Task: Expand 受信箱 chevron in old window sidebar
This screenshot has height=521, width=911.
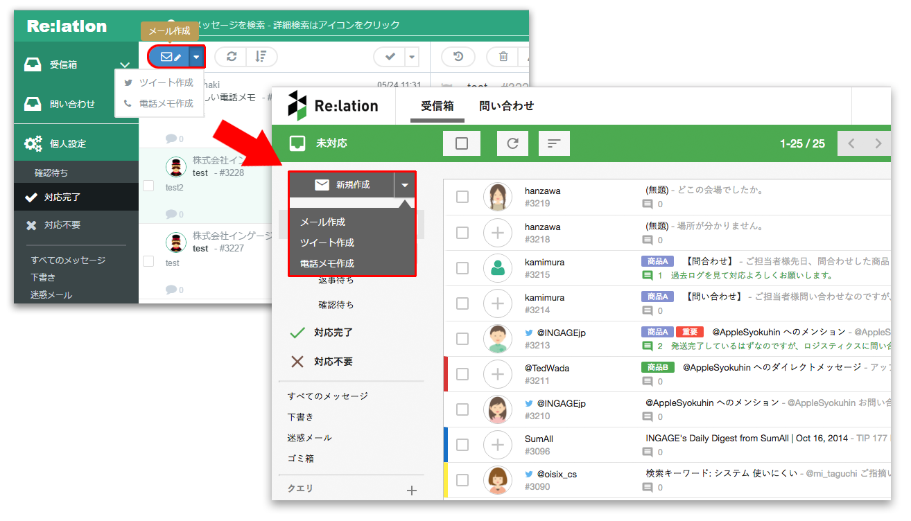Action: tap(125, 64)
